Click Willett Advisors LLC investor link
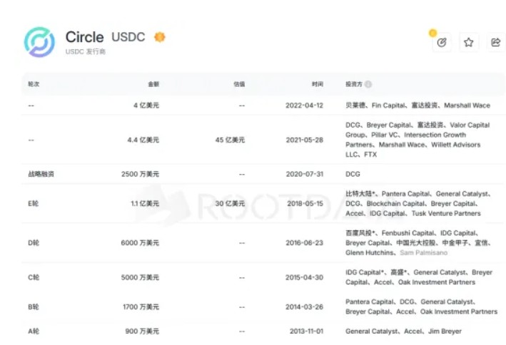The width and height of the screenshot is (506, 345). [x=413, y=150]
